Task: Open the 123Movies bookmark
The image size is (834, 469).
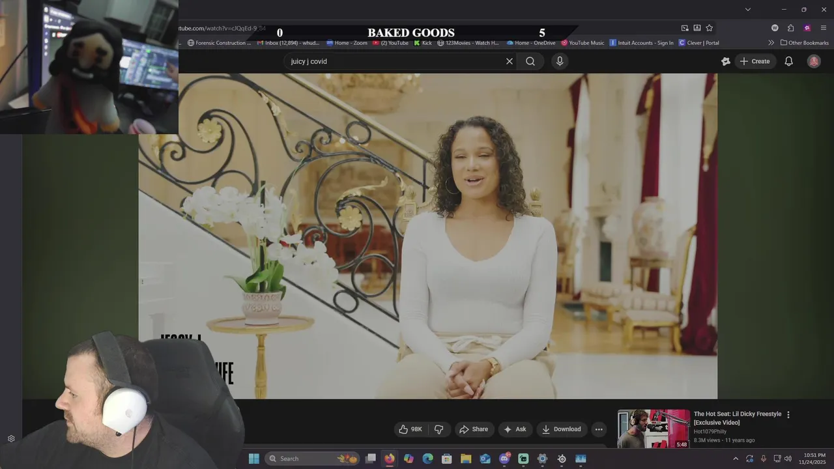Action: tap(468, 43)
